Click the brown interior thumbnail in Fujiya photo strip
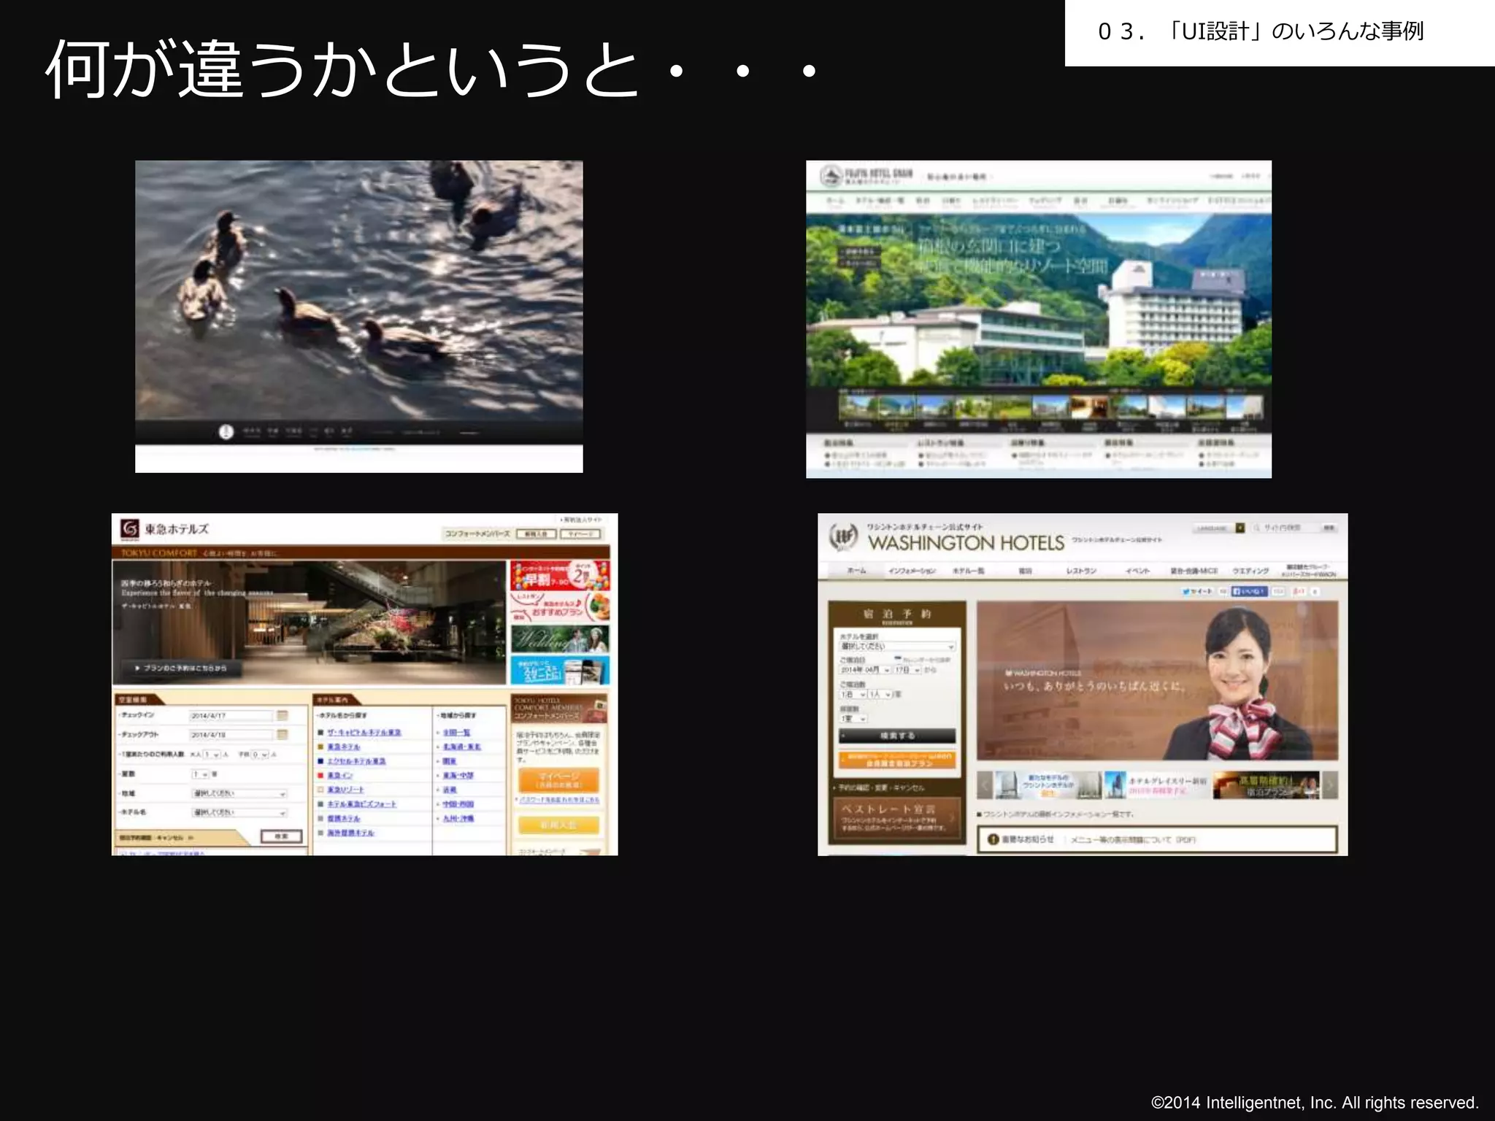This screenshot has width=1495, height=1121. tap(1088, 407)
